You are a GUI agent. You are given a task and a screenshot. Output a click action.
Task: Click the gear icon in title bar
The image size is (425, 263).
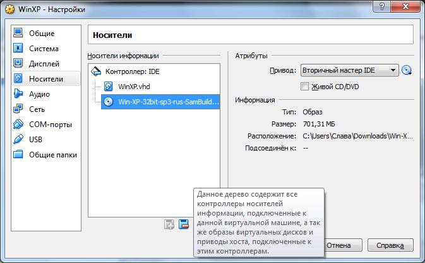(10, 9)
